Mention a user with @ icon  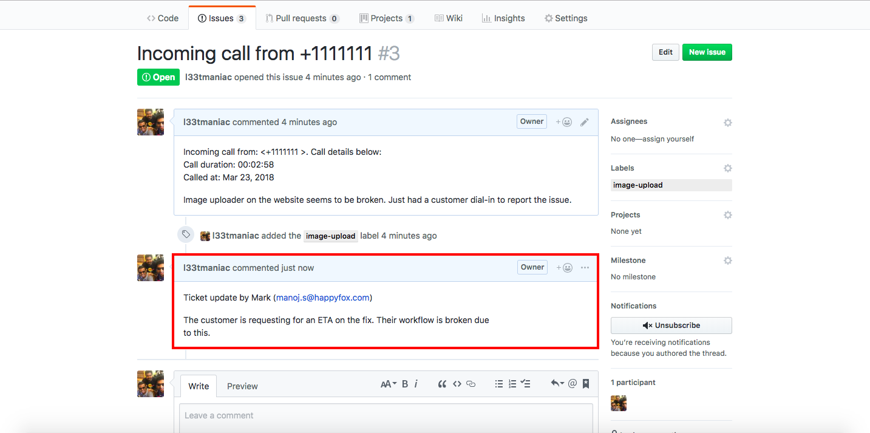573,384
